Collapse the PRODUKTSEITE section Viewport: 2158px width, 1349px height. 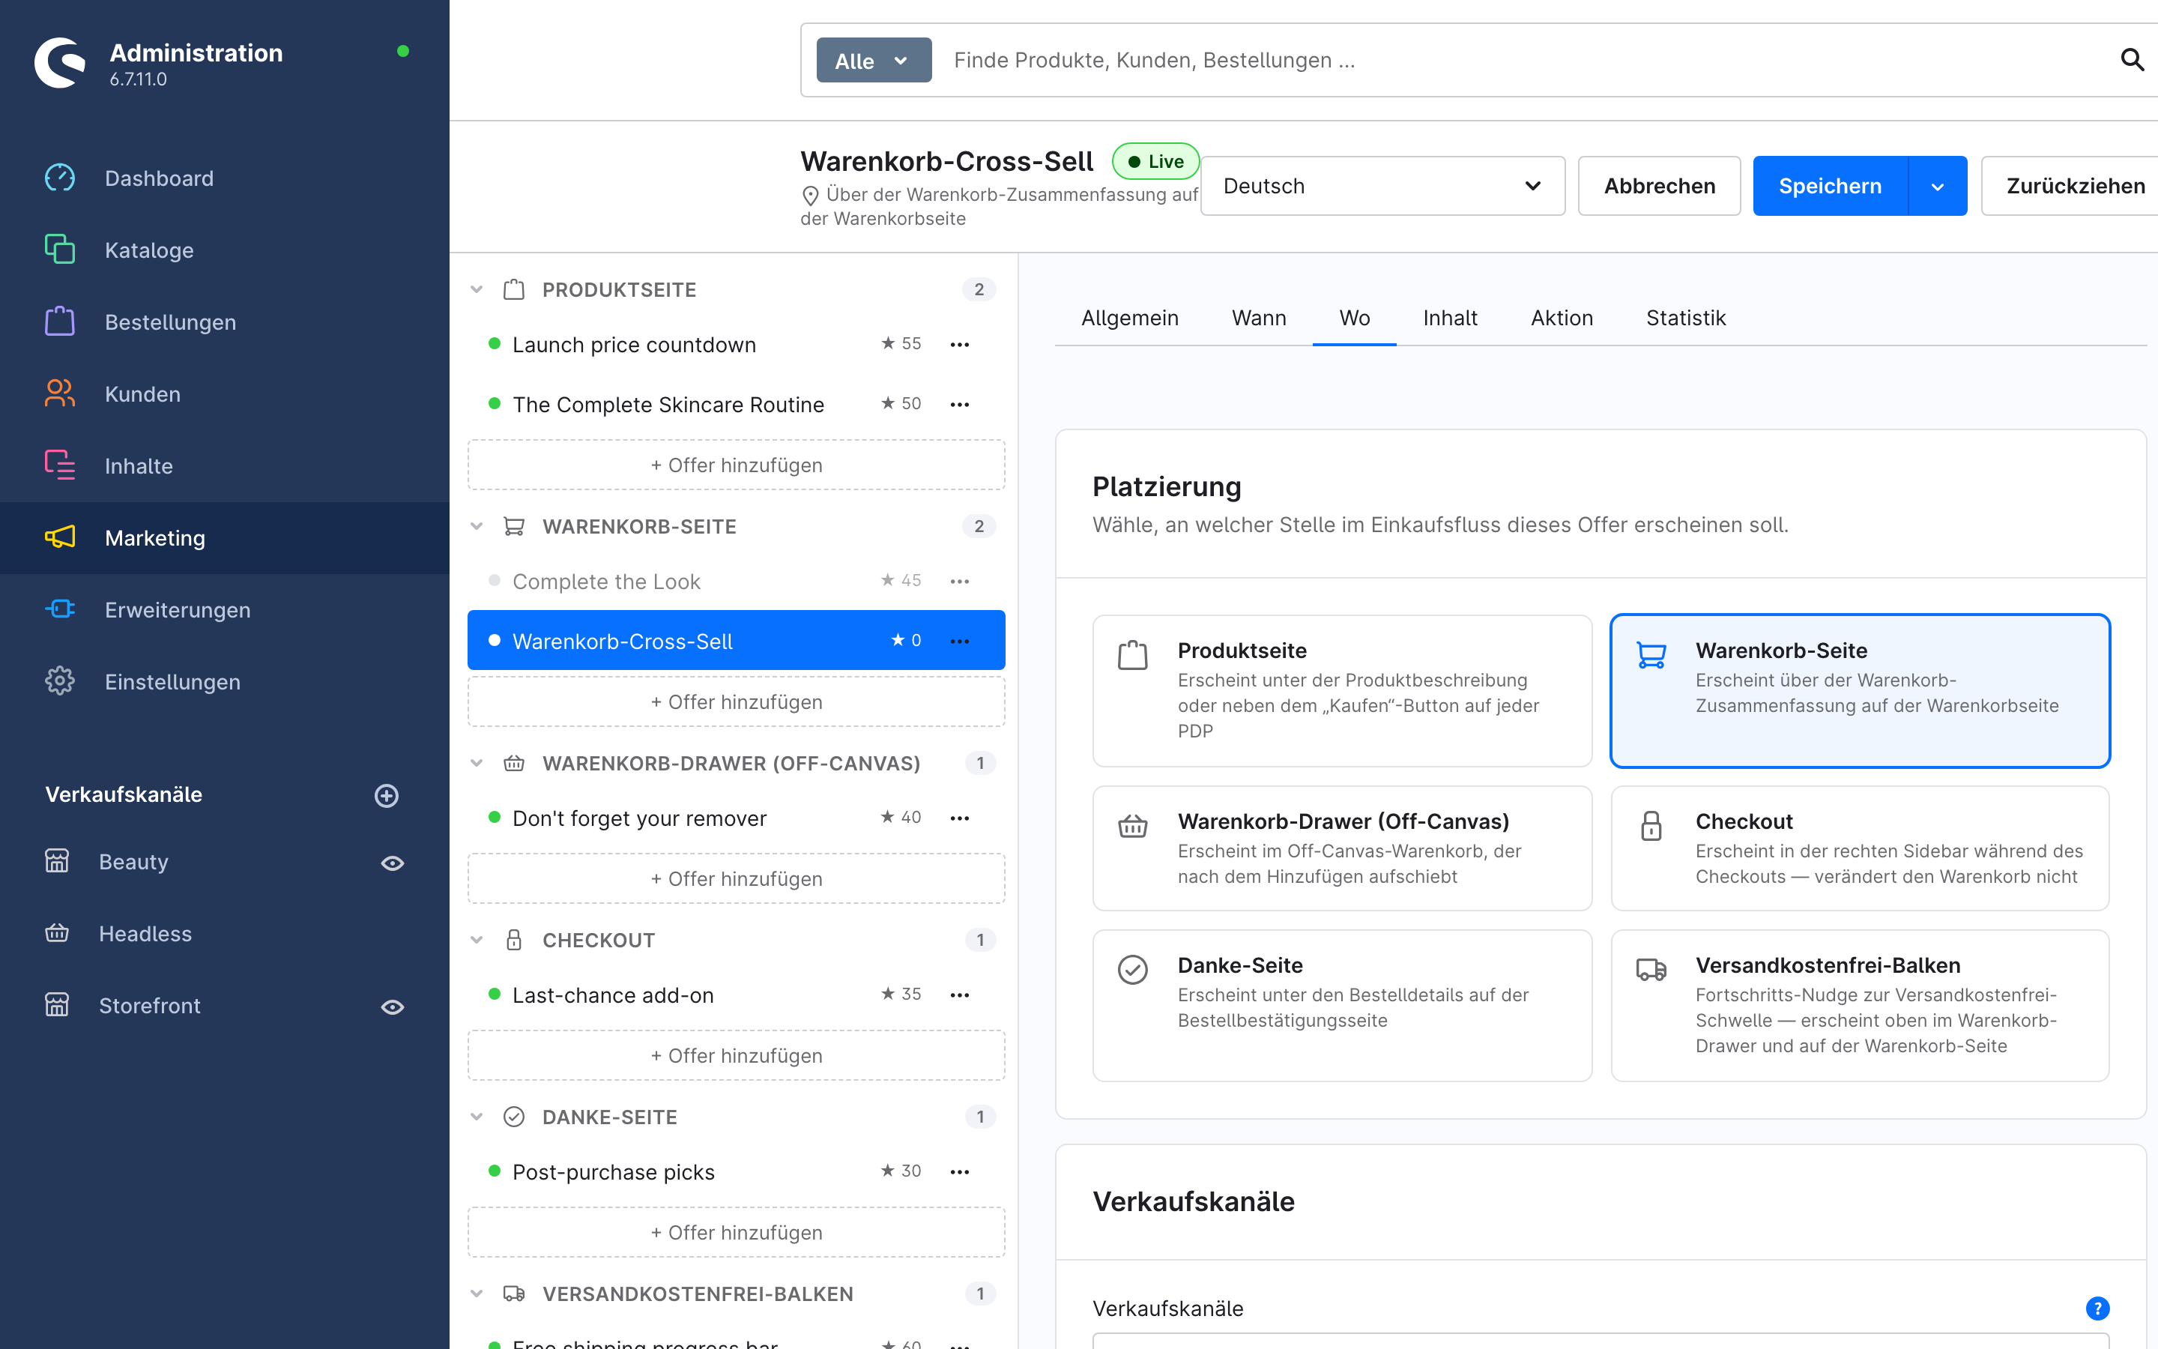point(477,289)
